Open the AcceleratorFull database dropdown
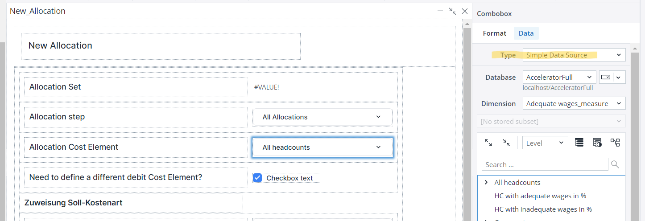This screenshot has height=221, width=645. pyautogui.click(x=559, y=77)
